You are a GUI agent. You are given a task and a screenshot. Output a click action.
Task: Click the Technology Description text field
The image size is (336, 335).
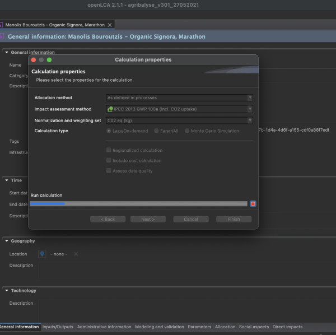click(x=187, y=311)
